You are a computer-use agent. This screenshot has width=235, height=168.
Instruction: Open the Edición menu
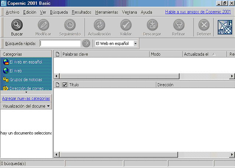click(x=30, y=12)
